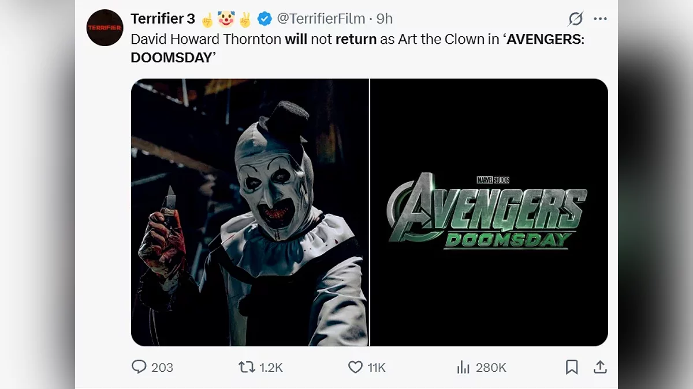Viewport: 693px width, 389px height.
Task: Click the 203 replies count
Action: click(x=162, y=368)
